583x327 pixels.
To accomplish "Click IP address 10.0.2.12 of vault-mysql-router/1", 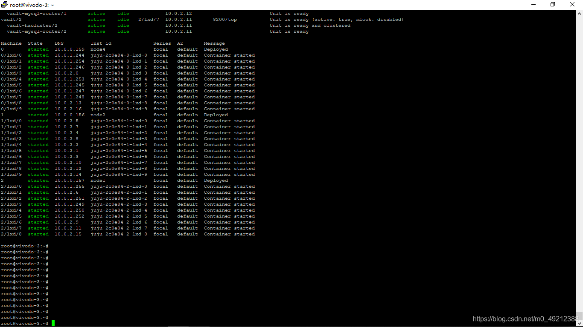I will tap(178, 14).
